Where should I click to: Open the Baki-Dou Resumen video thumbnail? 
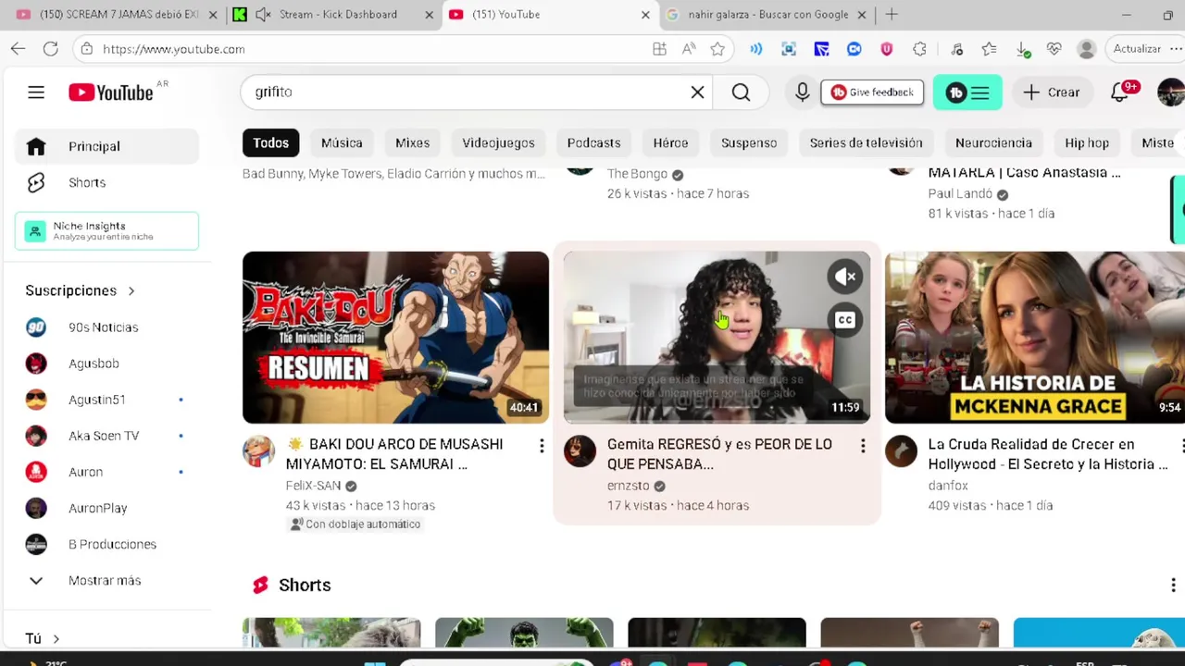pos(395,338)
